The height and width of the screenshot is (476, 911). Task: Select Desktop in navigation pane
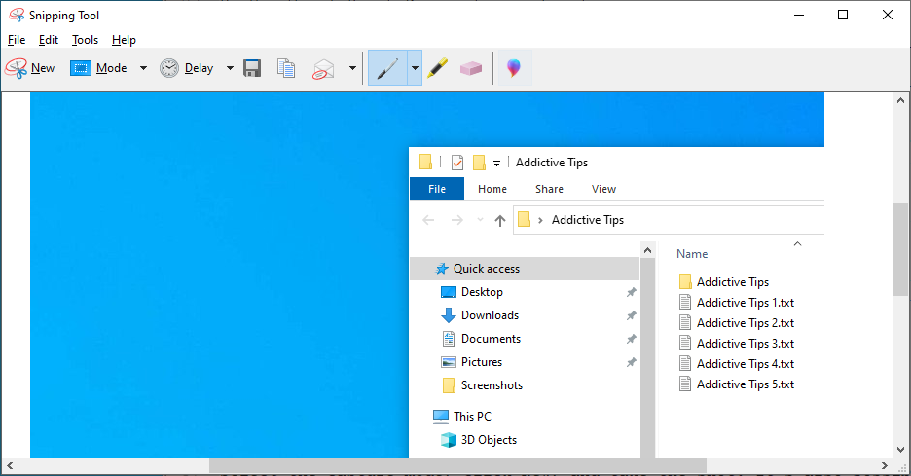482,292
